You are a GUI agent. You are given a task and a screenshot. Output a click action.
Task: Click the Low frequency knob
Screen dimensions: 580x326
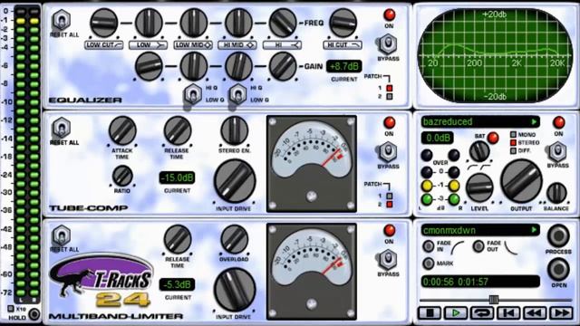[149, 23]
